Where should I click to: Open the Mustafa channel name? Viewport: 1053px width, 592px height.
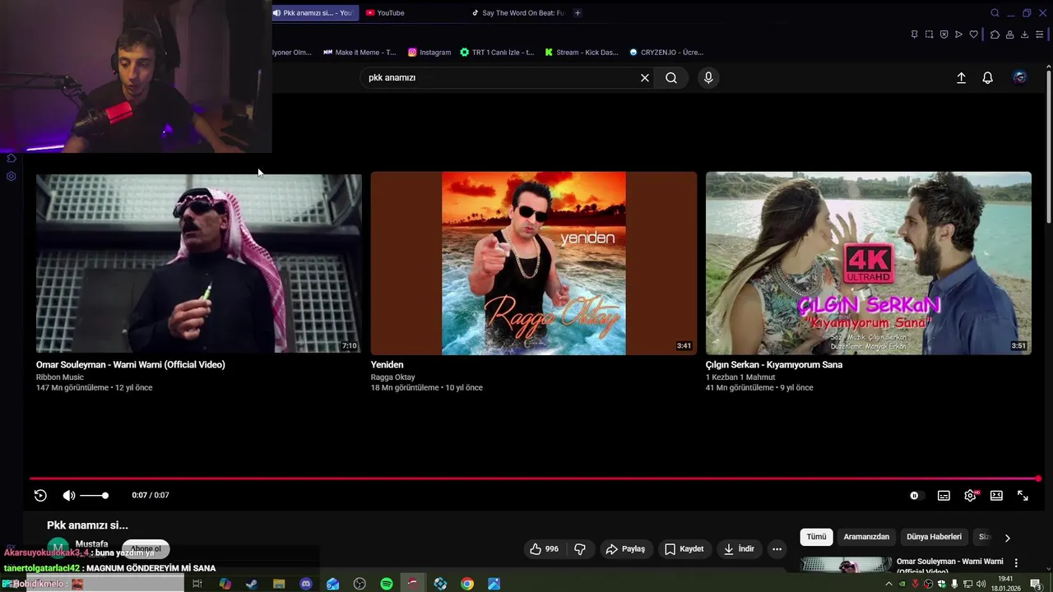91,544
